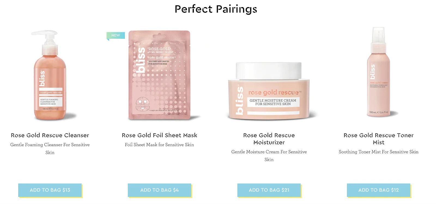Viewport: 436px width, 204px height.
Task: Add Rose Gold Rescue Moisturizer to bag
Action: click(269, 190)
